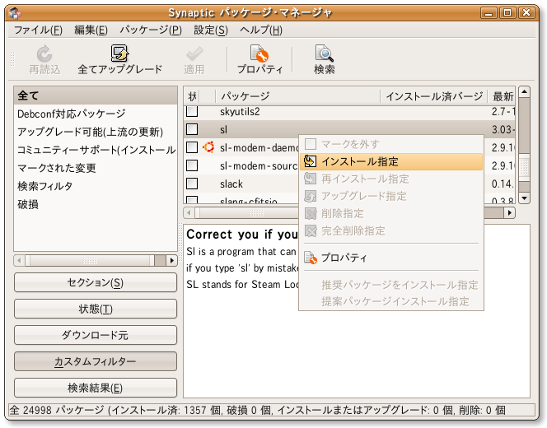Screen dimensions: 547x428
Task: Select 全て filter in list
Action: coord(96,95)
